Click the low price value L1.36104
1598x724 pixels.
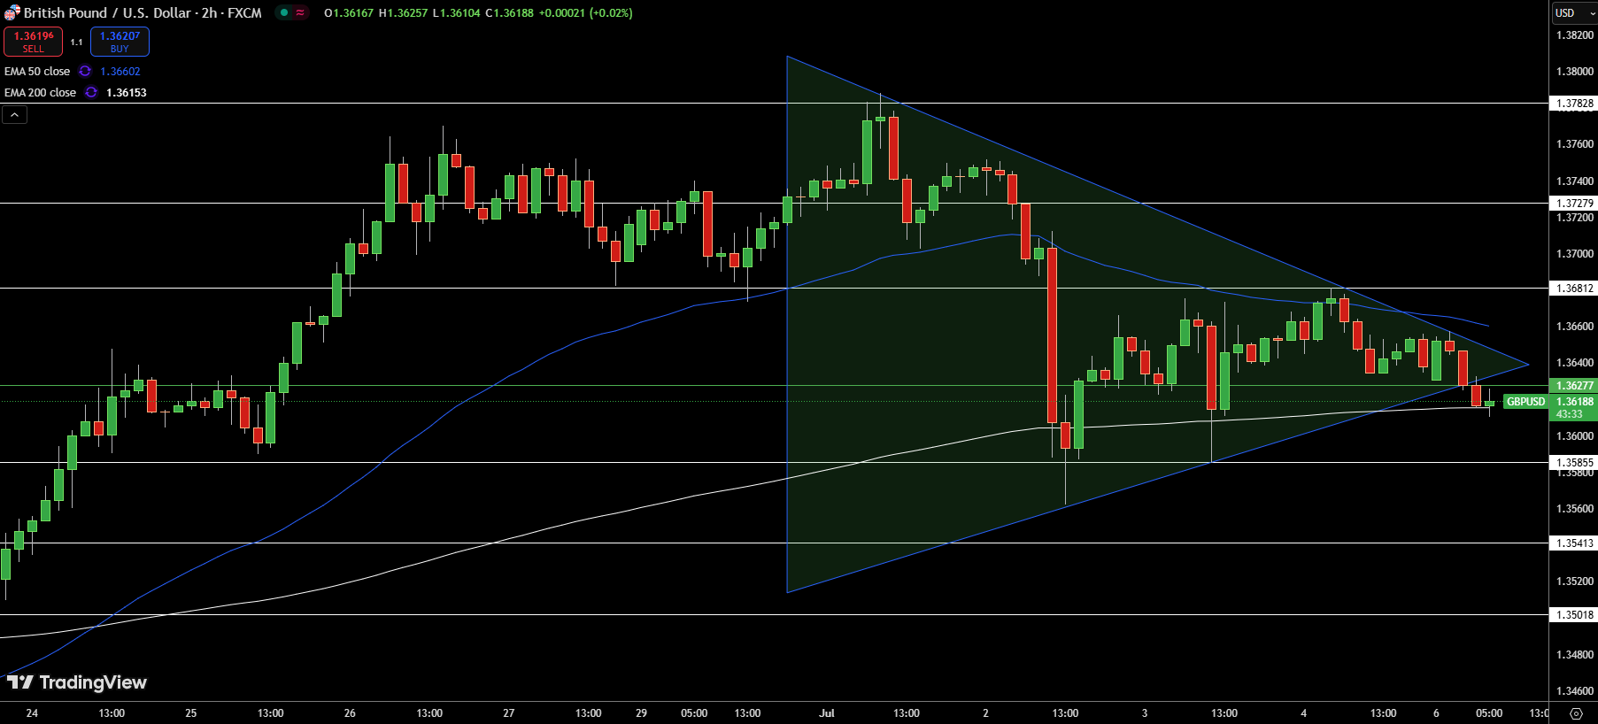pos(456,12)
